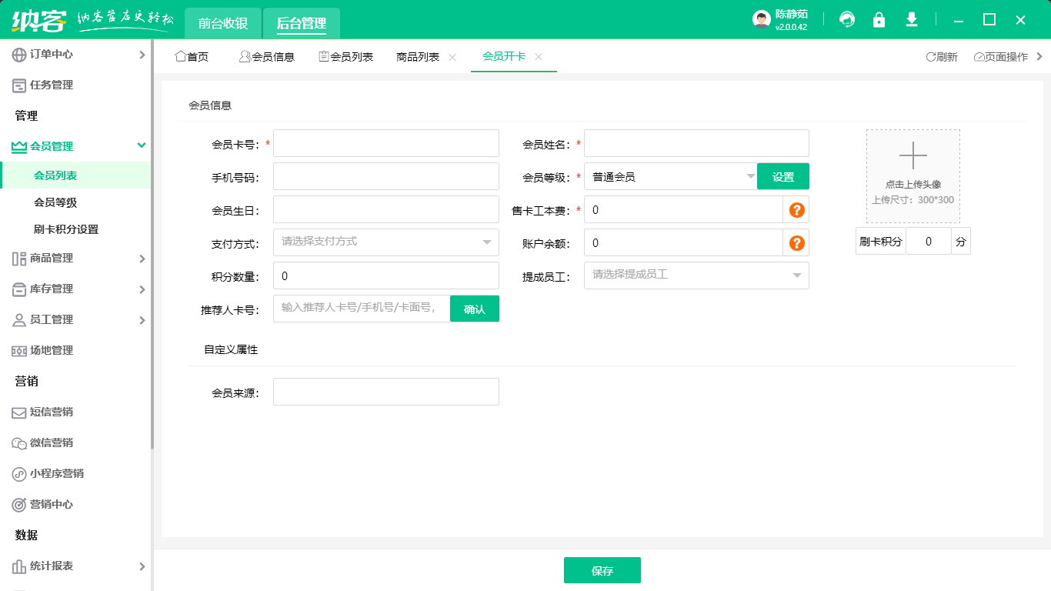Viewport: 1051px width, 591px height.
Task: Open the 提成员工 dropdown
Action: coord(697,275)
